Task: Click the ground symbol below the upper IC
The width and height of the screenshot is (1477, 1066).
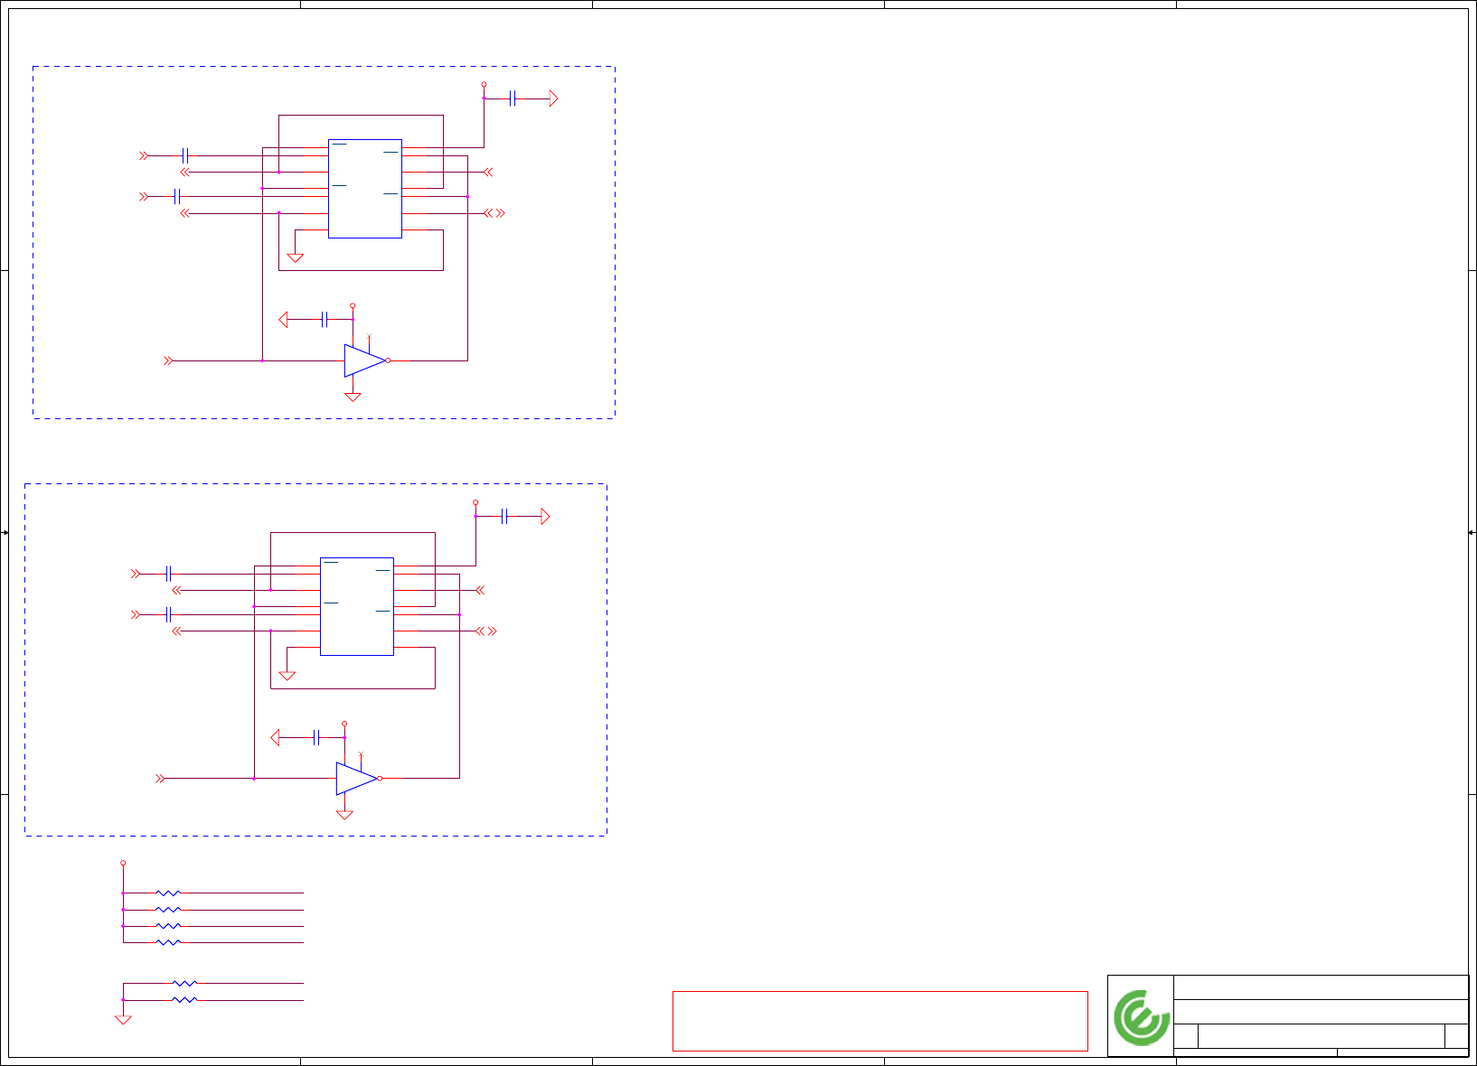Action: (295, 258)
